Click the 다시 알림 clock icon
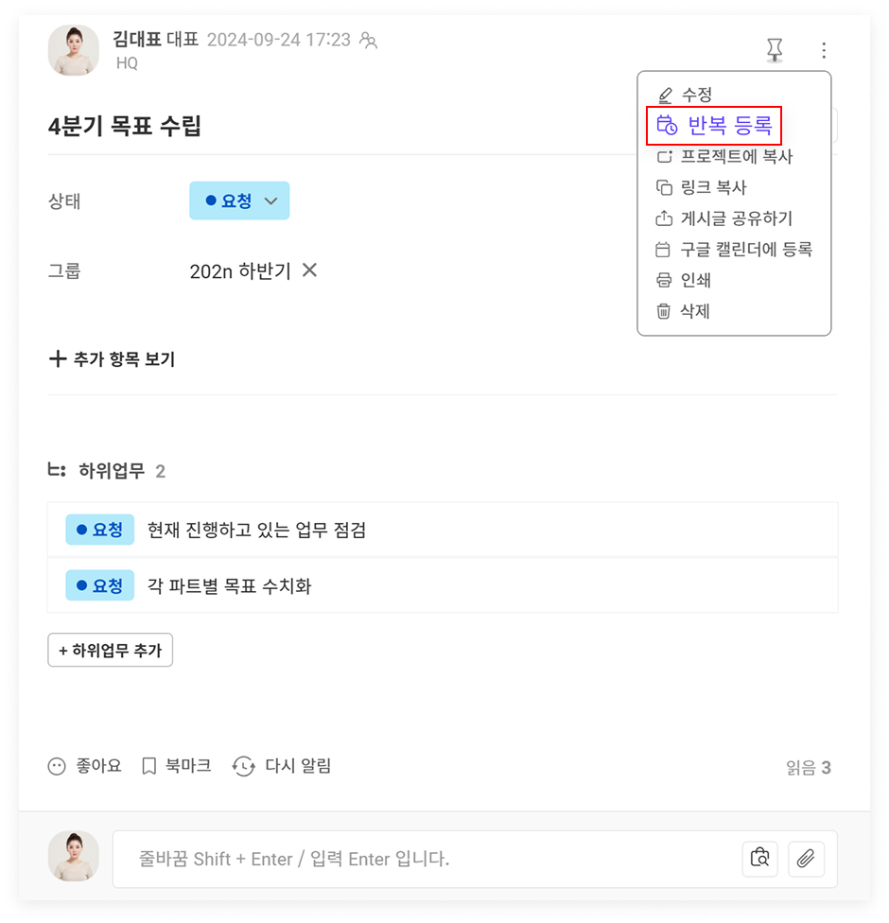 tap(243, 766)
